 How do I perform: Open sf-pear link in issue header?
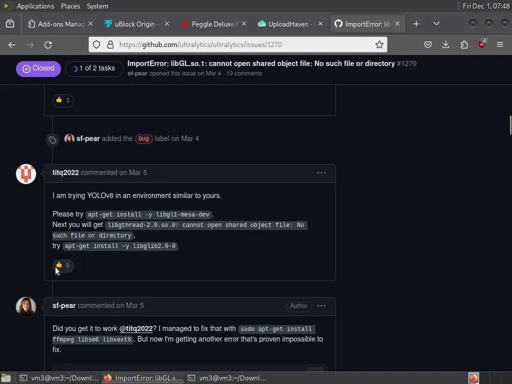coord(137,73)
